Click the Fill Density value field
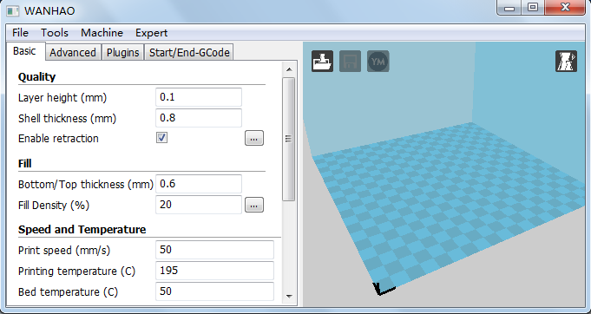The image size is (591, 314). click(199, 205)
